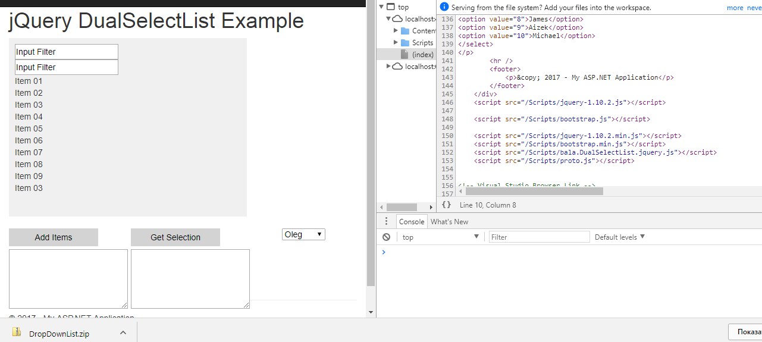This screenshot has width=762, height=342.
Task: Select Item 04 in the list
Action: pos(29,117)
